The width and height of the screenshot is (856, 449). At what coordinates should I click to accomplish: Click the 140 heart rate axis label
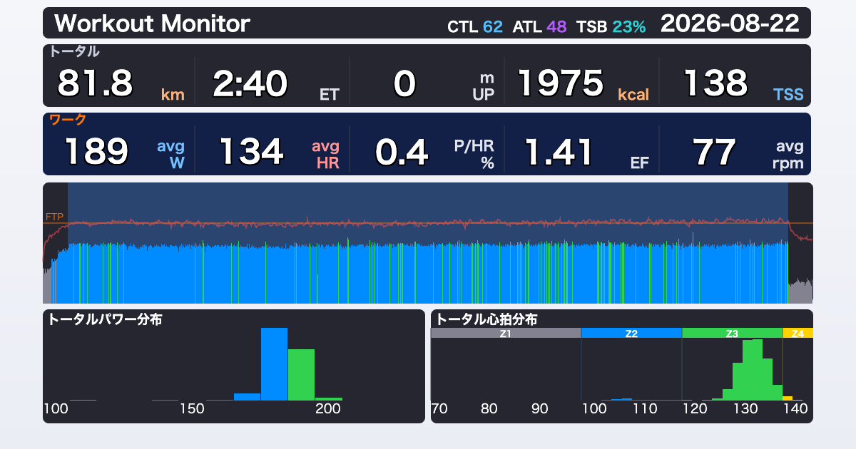click(795, 409)
